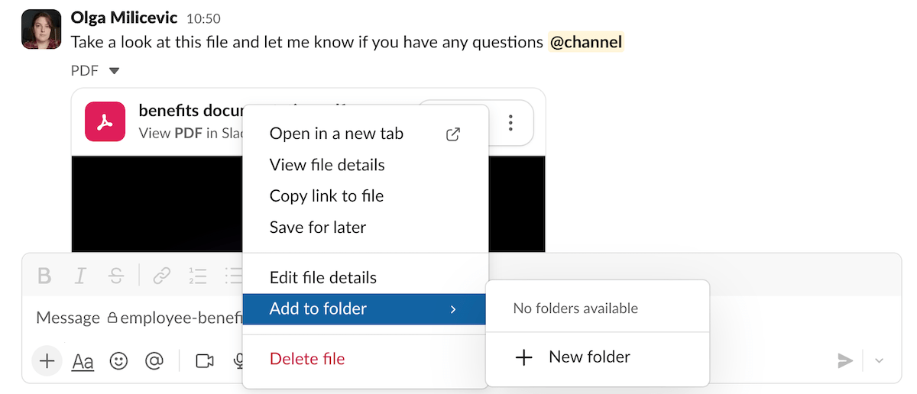Image resolution: width=917 pixels, height=394 pixels.
Task: Create a New folder from submenu
Action: tap(588, 357)
